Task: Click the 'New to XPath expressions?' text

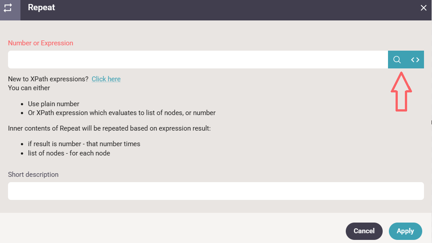Action: (x=48, y=79)
